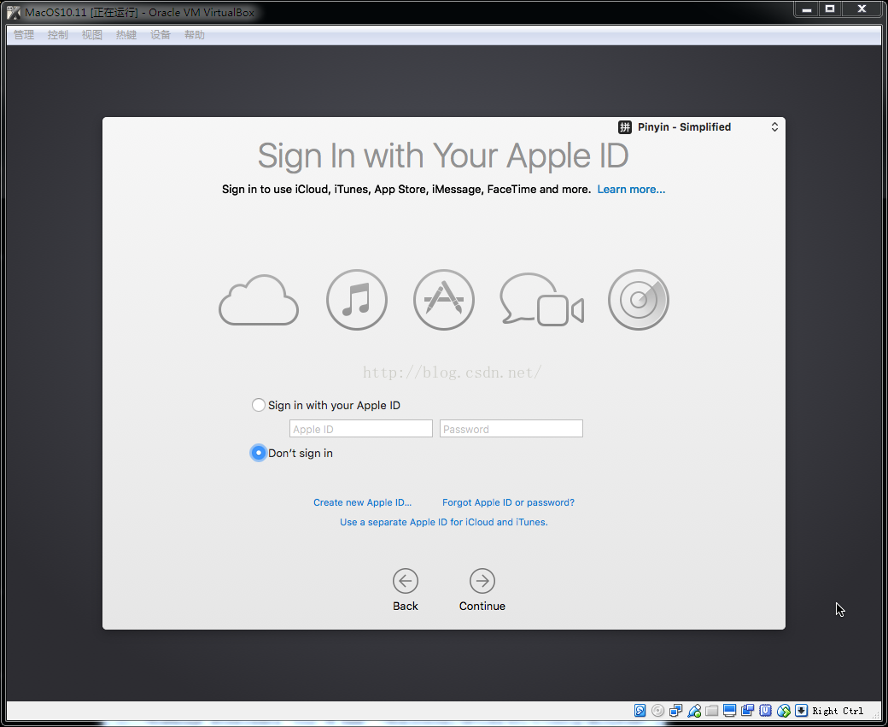Open the 控制 menu

coord(58,35)
